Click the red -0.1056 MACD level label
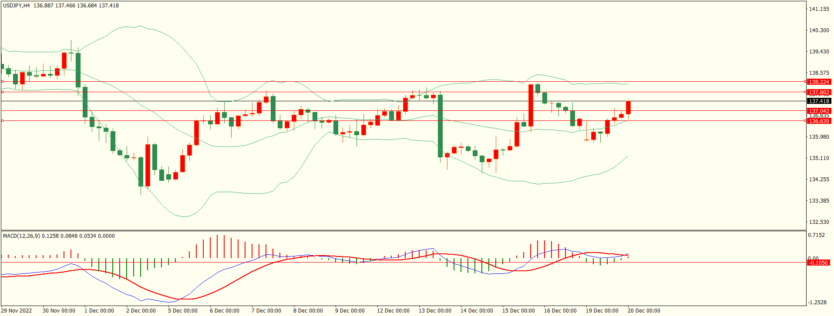This screenshot has width=834, height=316. (818, 263)
